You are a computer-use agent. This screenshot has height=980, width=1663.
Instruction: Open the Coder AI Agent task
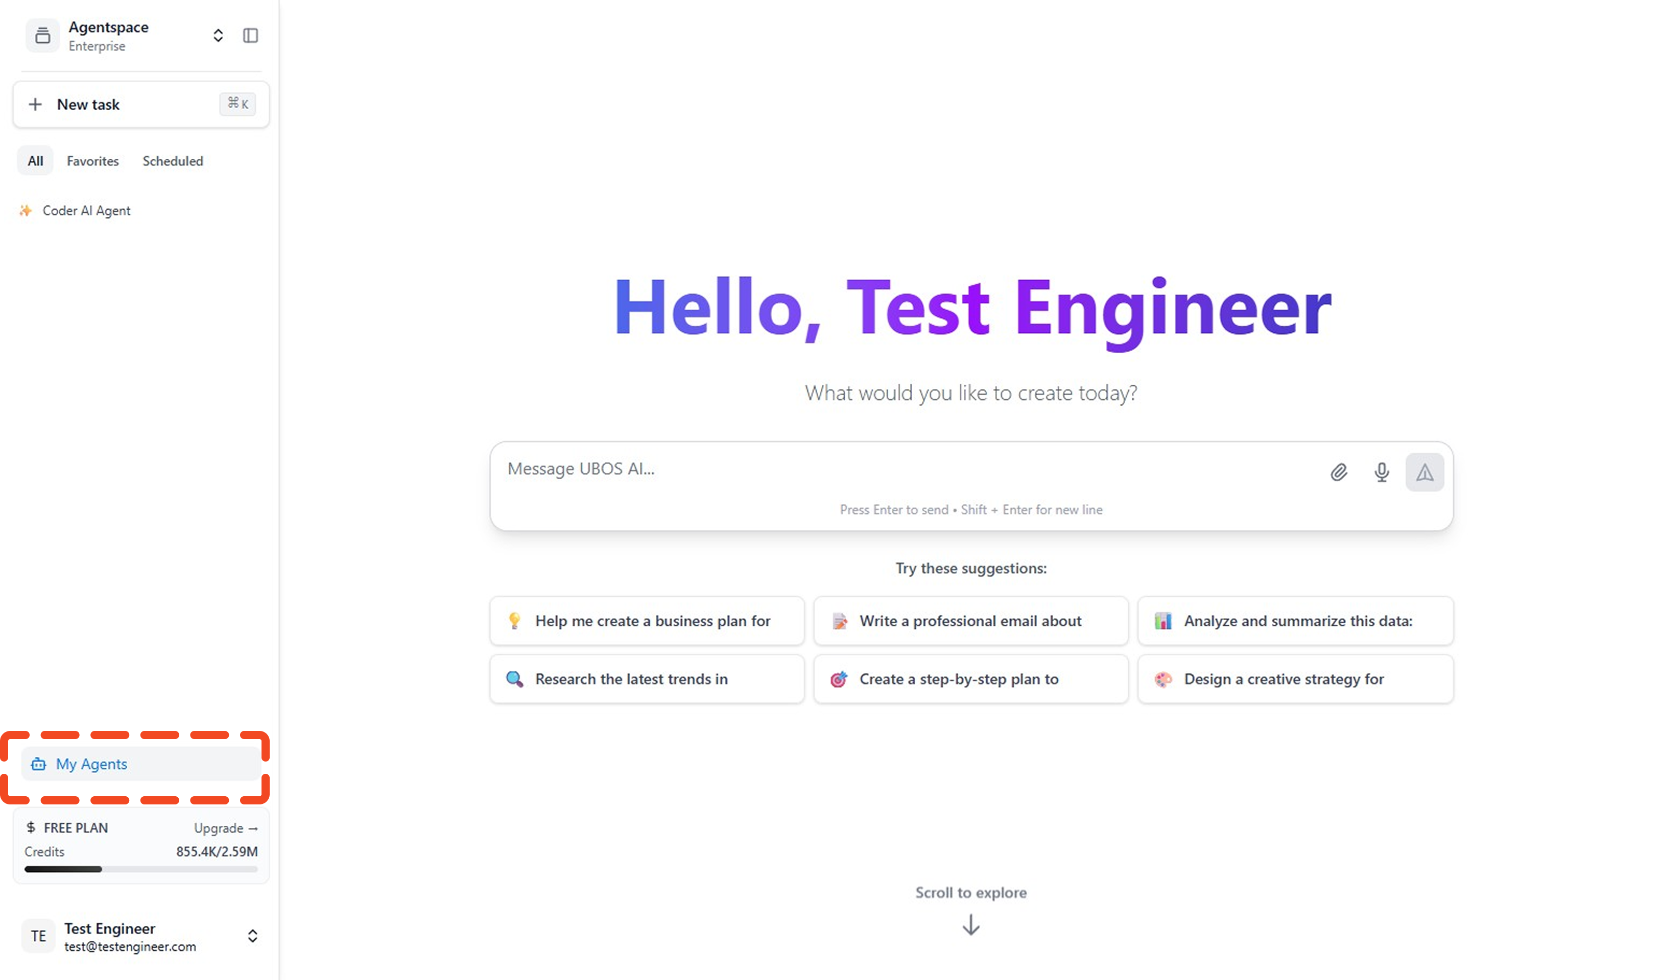(86, 211)
